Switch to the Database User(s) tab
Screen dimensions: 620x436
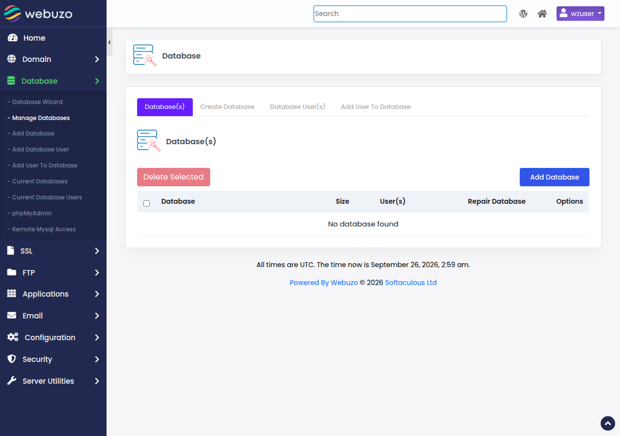[297, 107]
